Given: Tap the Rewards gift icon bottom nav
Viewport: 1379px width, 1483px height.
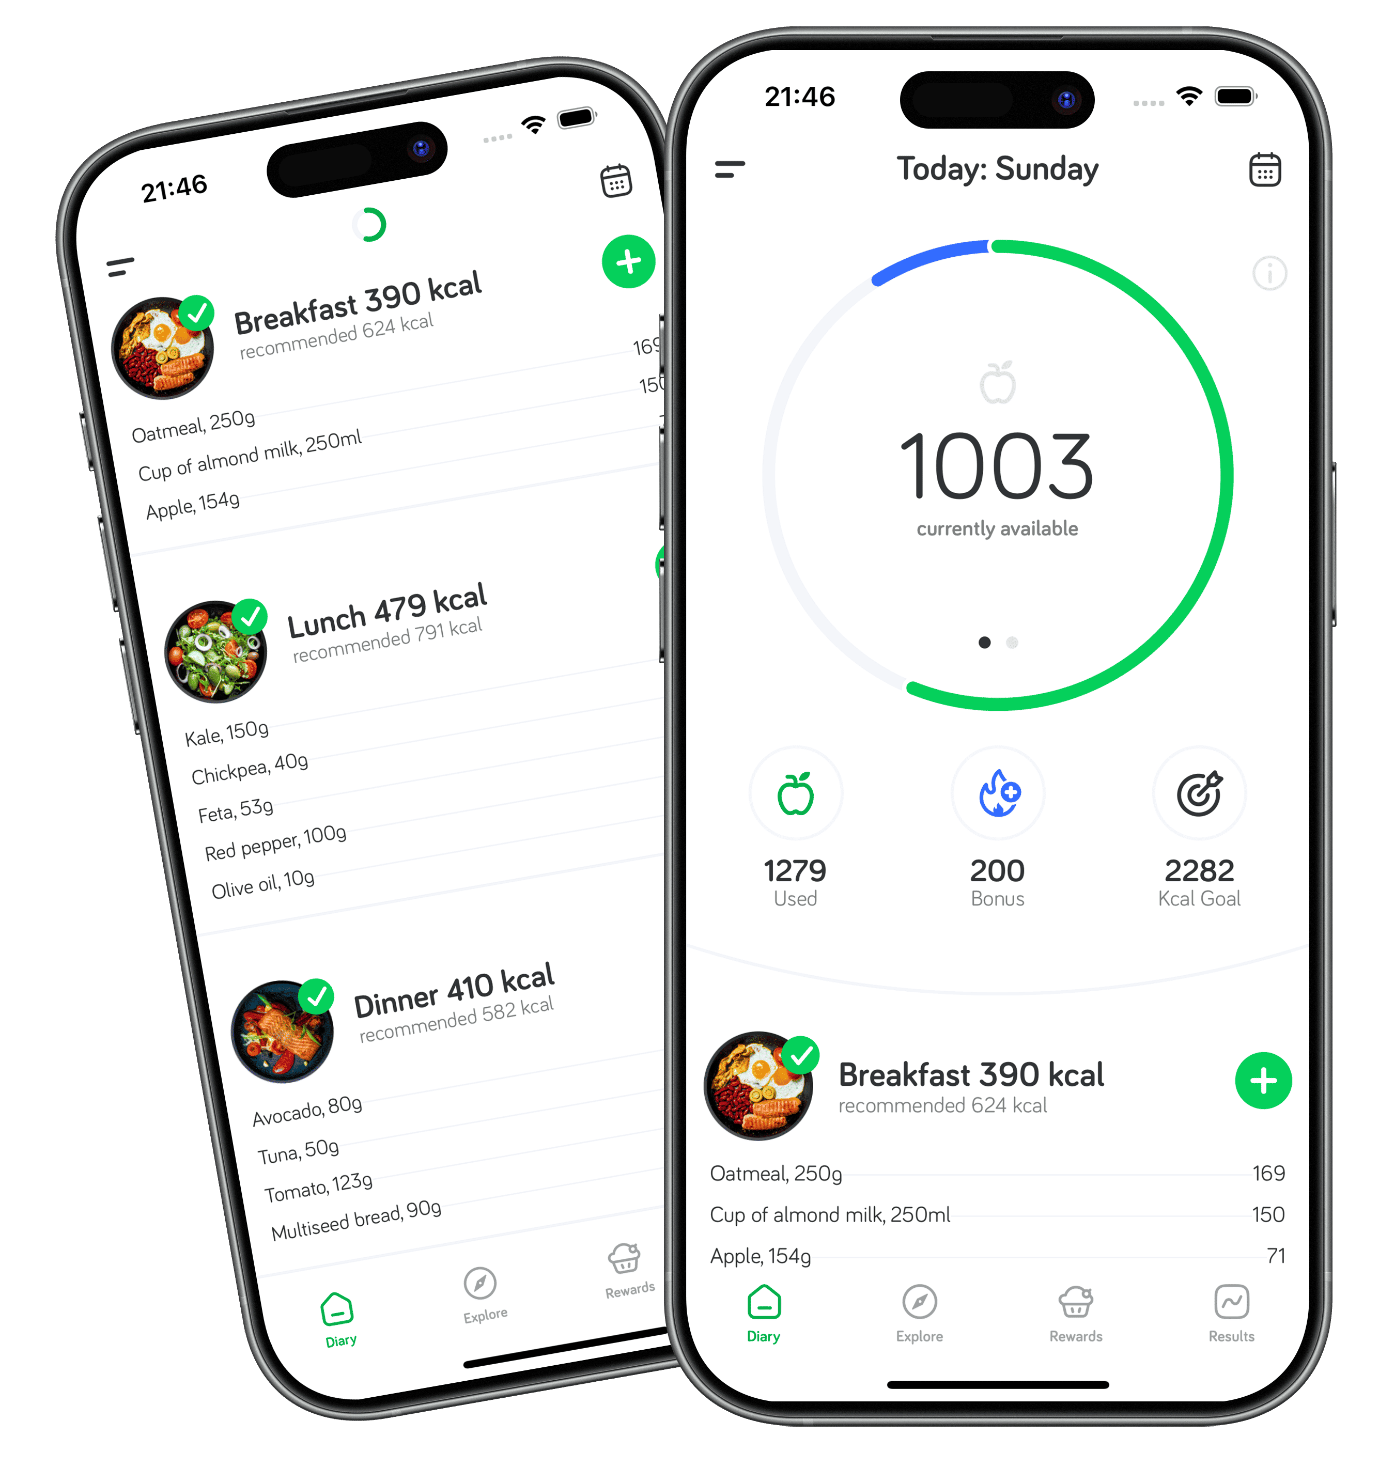Looking at the screenshot, I should 1073,1305.
